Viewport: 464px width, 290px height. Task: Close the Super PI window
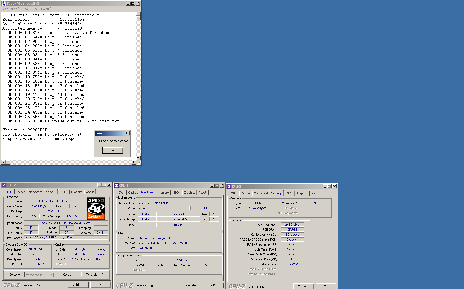138,4
